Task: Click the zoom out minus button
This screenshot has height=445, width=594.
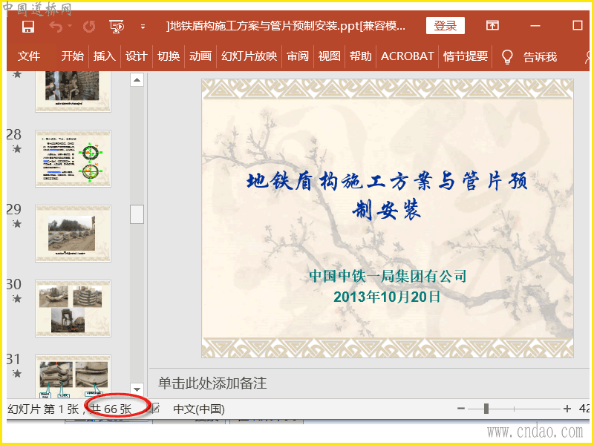Action: (x=461, y=409)
